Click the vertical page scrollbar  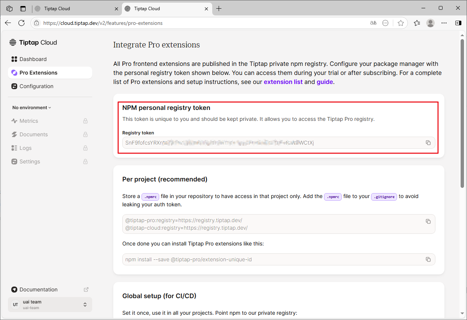(x=462, y=113)
